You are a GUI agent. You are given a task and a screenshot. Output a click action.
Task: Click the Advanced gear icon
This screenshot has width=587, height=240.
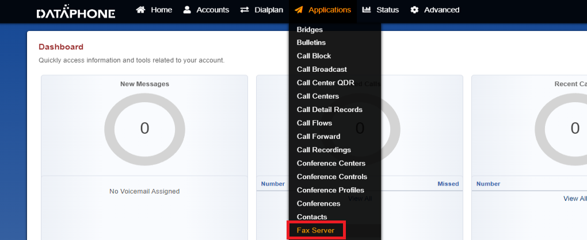414,10
